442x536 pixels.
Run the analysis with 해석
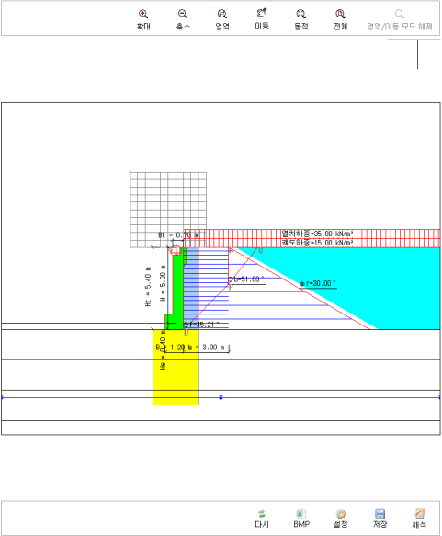coord(419,519)
